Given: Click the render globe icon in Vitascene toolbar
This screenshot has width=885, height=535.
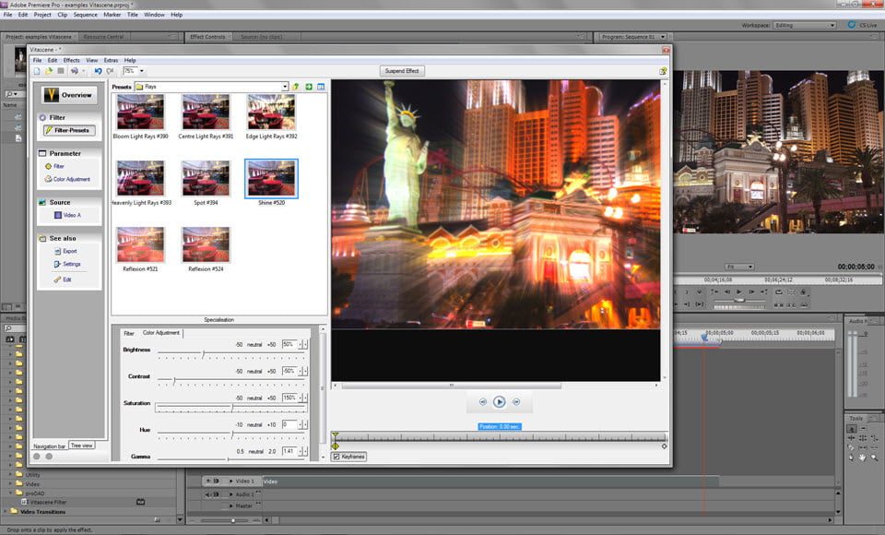Looking at the screenshot, I should pos(74,71).
